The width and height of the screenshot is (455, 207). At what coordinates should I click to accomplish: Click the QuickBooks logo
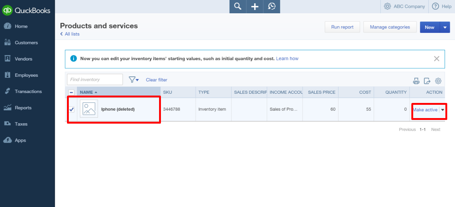(26, 10)
